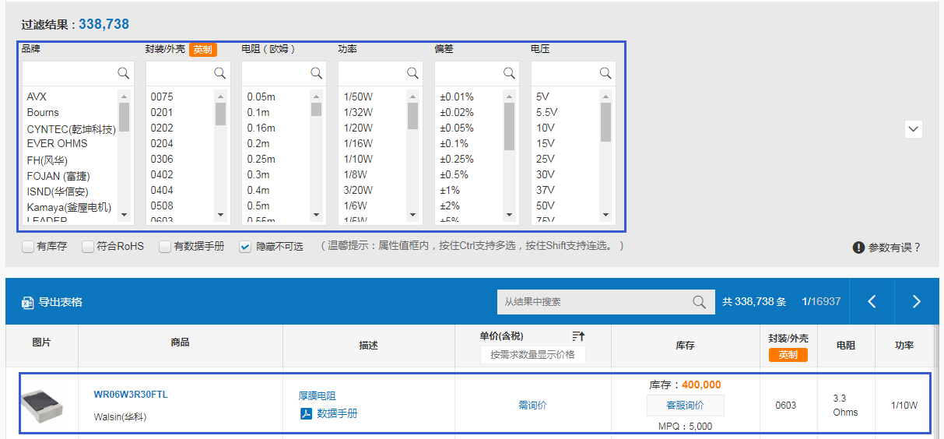944x439 pixels.
Task: Select voltage 50V option
Action: [x=546, y=205]
